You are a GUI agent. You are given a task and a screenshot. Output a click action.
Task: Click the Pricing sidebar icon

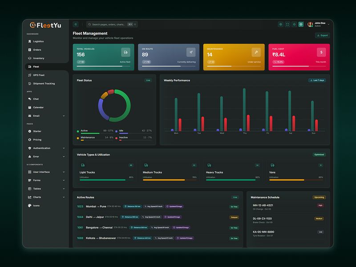tap(29, 140)
